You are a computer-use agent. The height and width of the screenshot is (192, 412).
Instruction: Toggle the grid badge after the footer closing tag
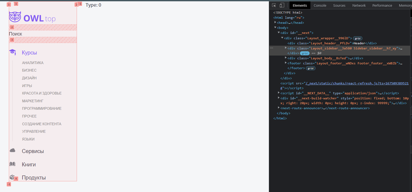[x=311, y=68]
